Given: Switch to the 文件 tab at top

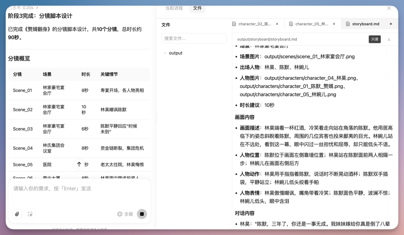Looking at the screenshot, I should [197, 8].
